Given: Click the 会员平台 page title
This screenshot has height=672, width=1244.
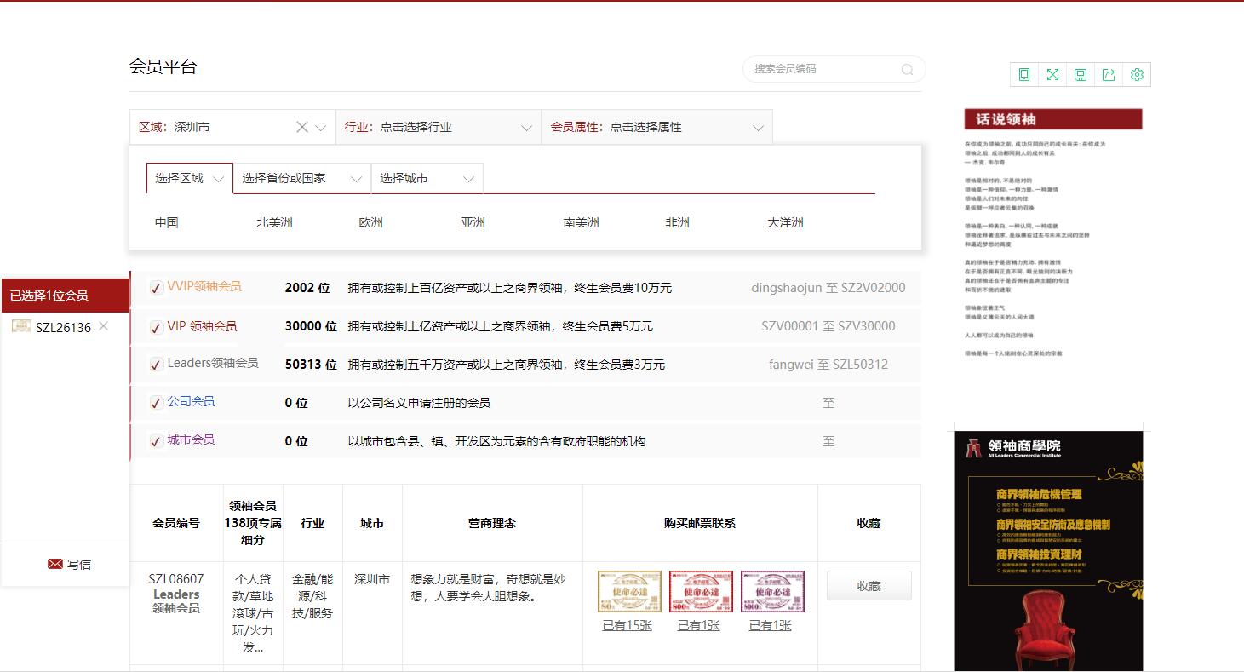Looking at the screenshot, I should point(163,66).
